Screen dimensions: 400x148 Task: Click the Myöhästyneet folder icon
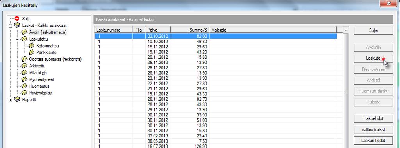[25, 79]
